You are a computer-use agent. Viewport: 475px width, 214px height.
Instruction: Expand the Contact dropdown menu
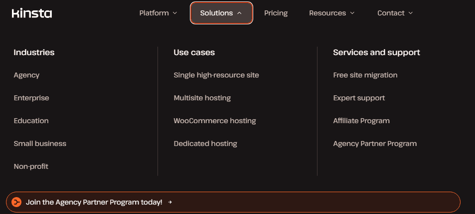tap(395, 13)
